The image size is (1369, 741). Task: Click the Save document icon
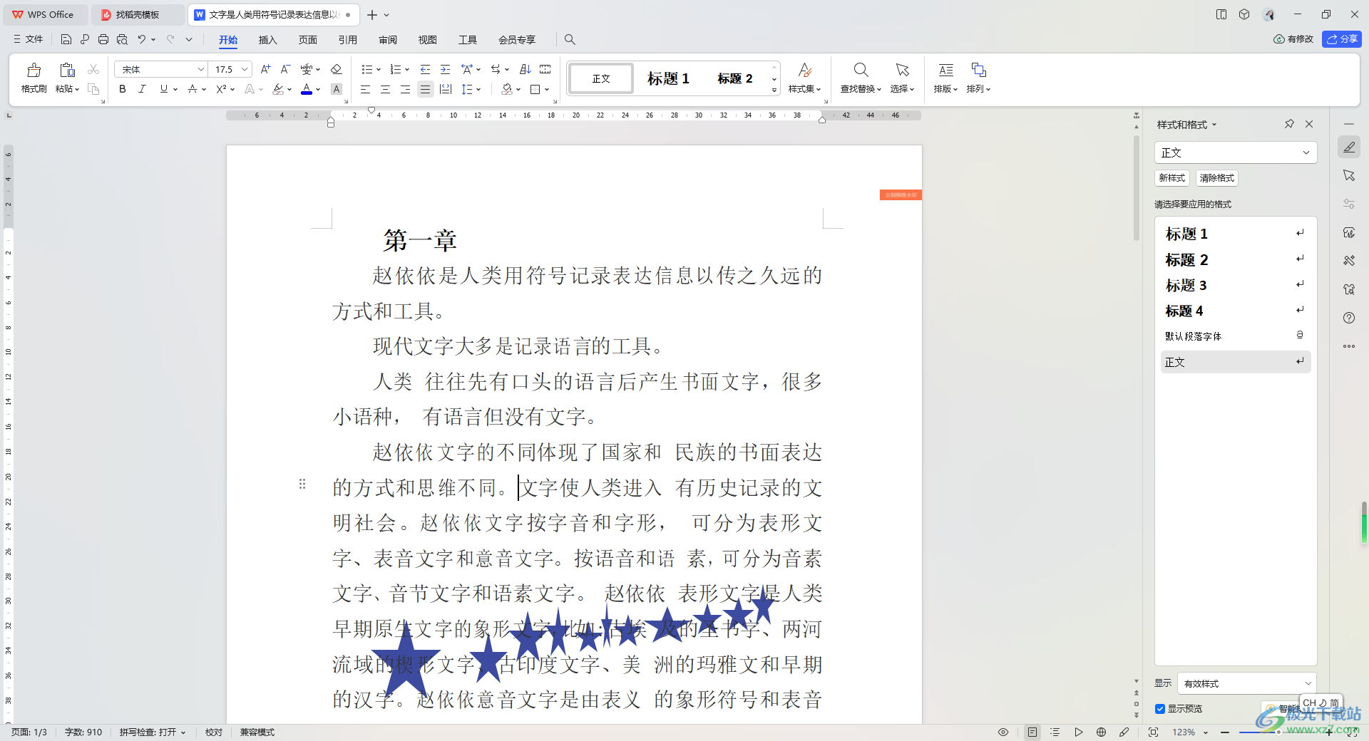[66, 39]
